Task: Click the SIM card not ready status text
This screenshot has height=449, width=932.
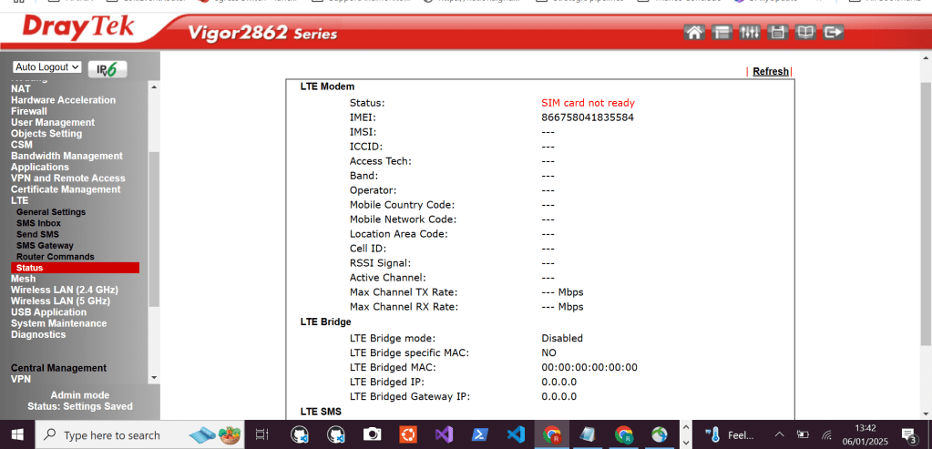Action: [x=588, y=103]
